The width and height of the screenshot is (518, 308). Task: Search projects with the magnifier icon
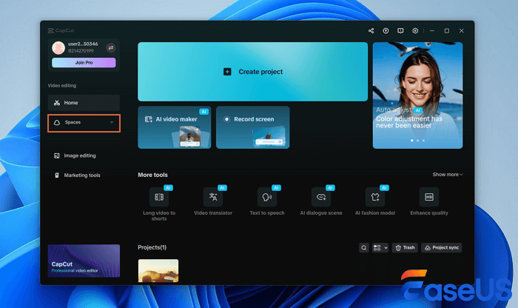point(364,247)
